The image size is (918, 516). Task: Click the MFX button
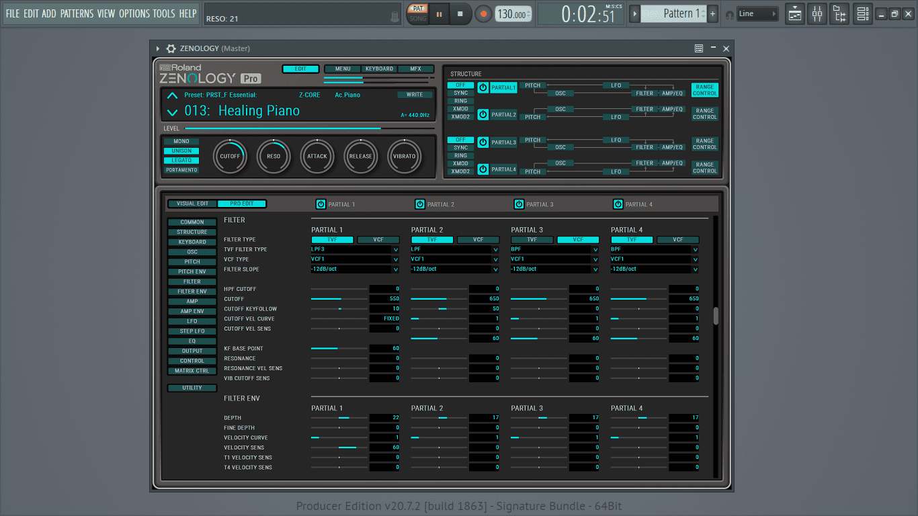[415, 69]
